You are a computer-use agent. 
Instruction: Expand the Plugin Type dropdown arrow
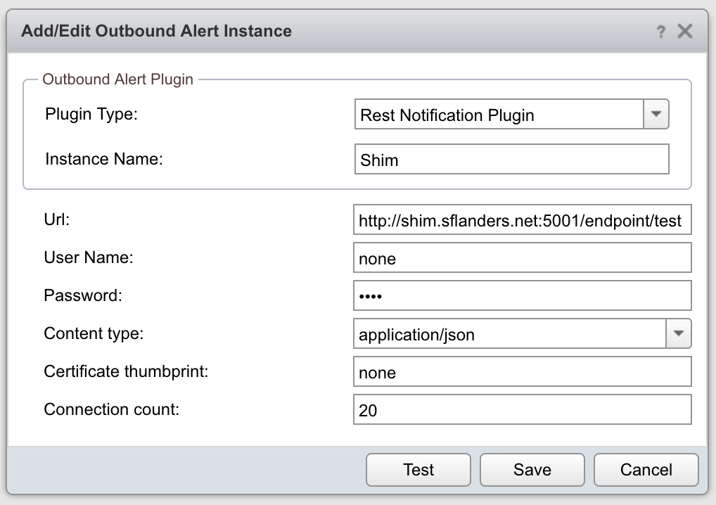(x=656, y=115)
